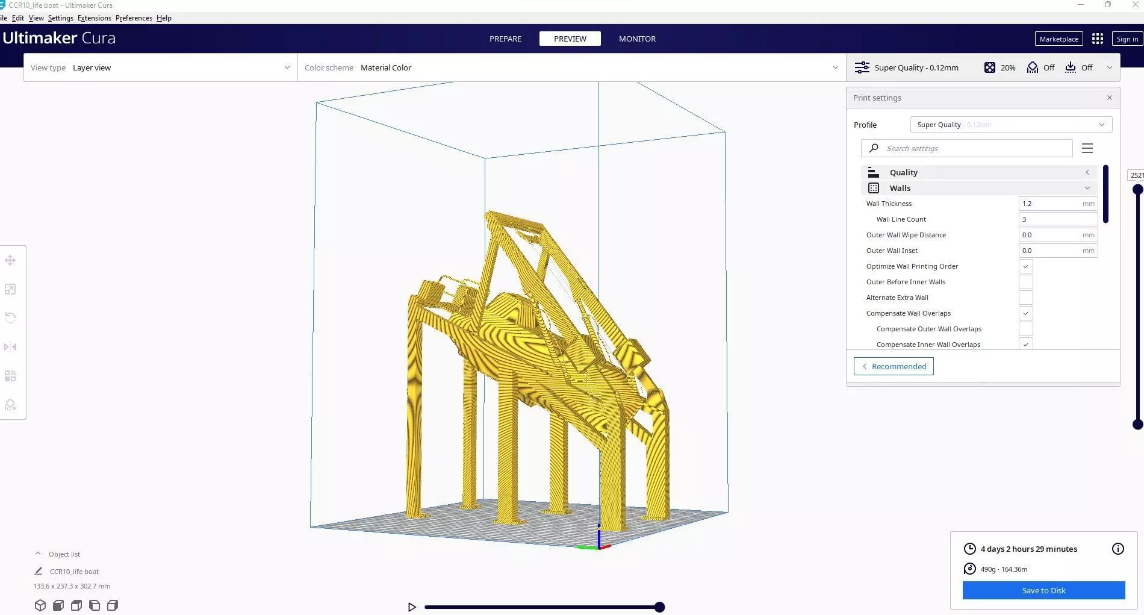Select the Mirror tool in left toolbar
This screenshot has width=1144, height=615.
(x=10, y=347)
